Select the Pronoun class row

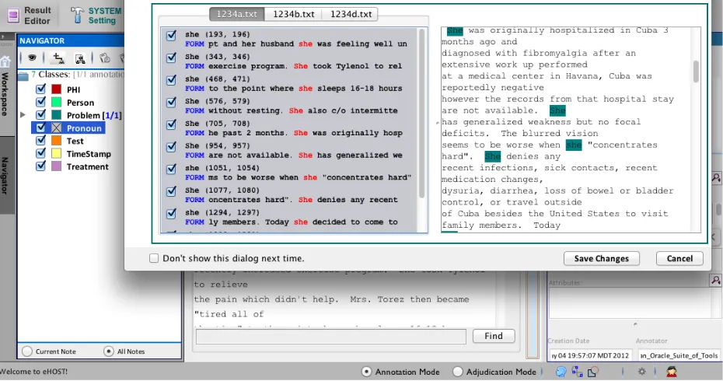(68, 128)
